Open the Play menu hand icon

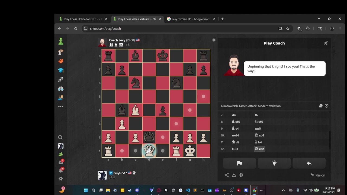tap(61, 52)
